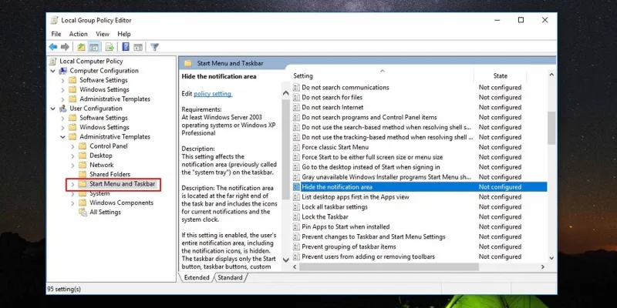The image size is (617, 308).
Task: Open the Action menu
Action: [x=79, y=34]
